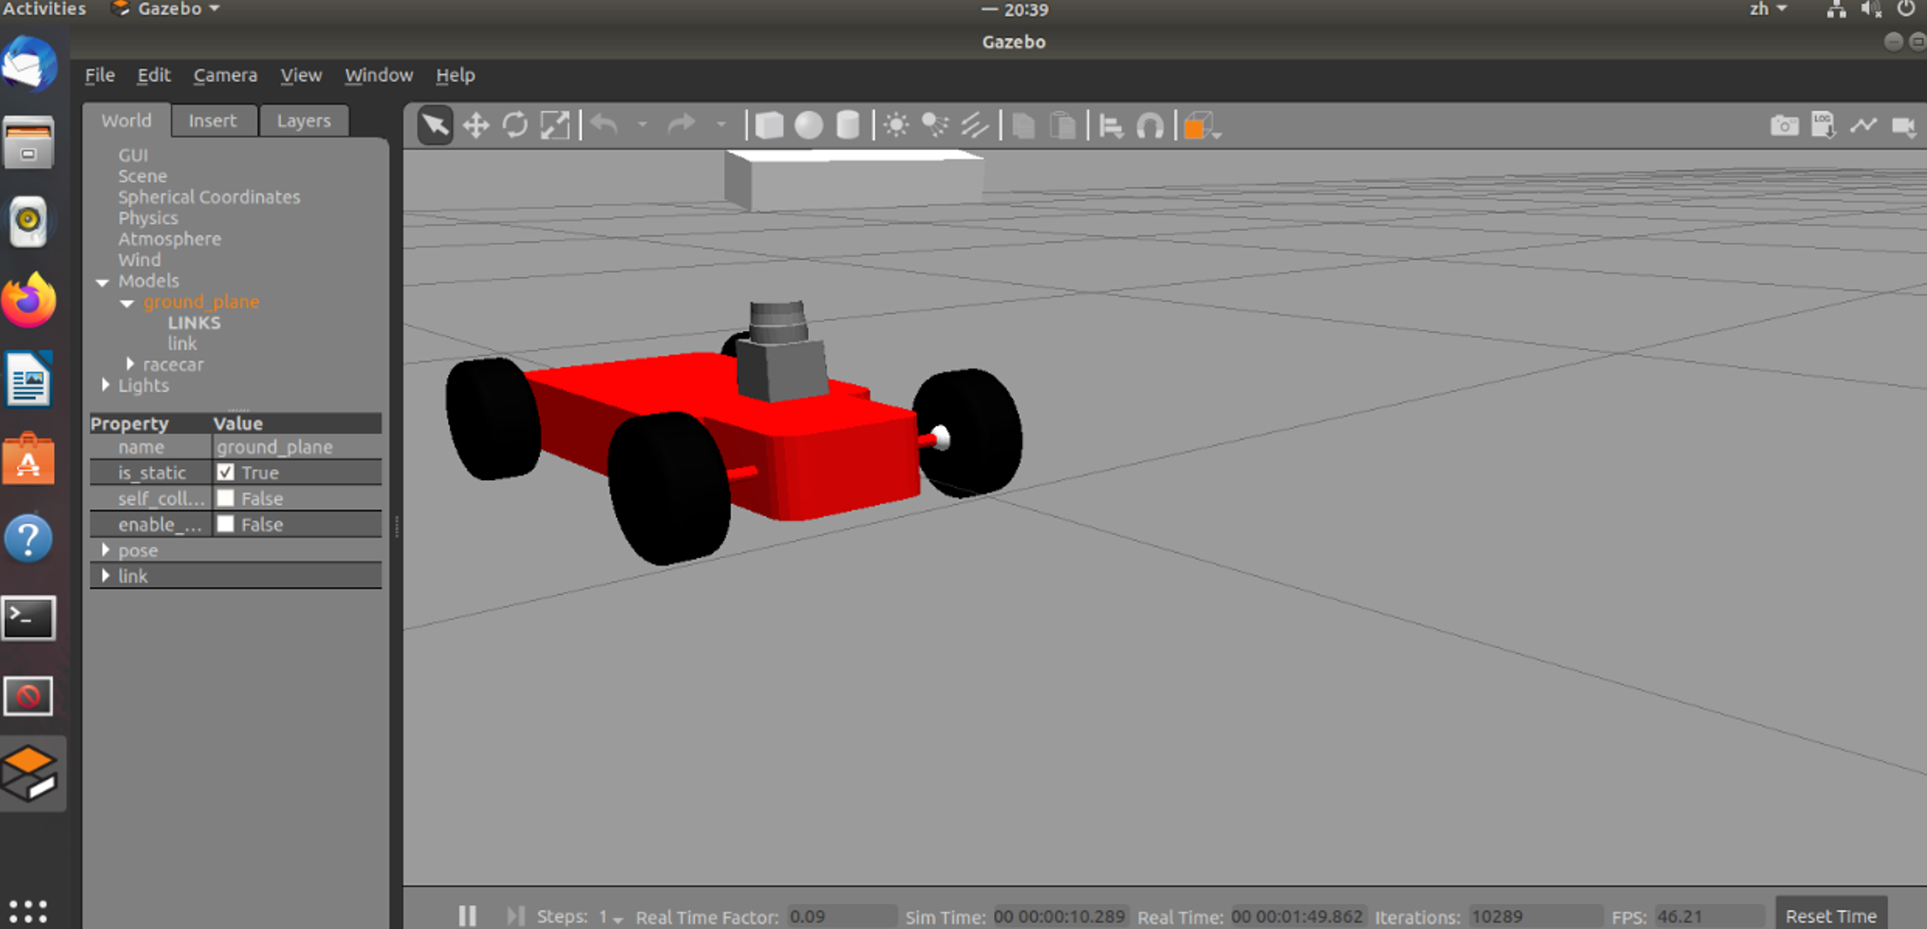Select the arrow selection mode tool
This screenshot has height=929, width=1927.
coord(435,125)
